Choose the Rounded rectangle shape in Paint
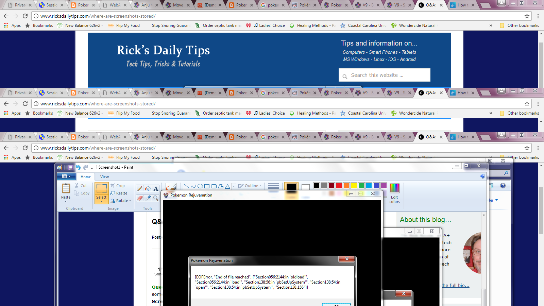This screenshot has width=544, height=306. click(214, 186)
